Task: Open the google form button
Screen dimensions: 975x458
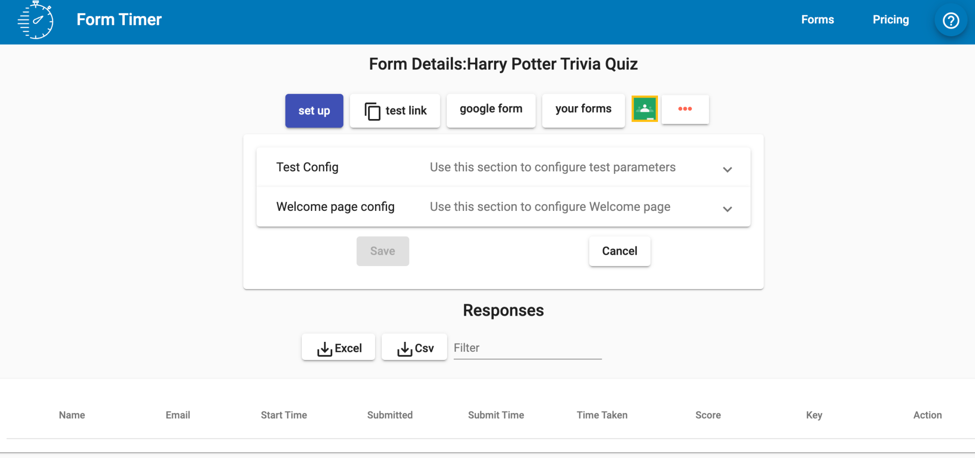Action: 491,109
